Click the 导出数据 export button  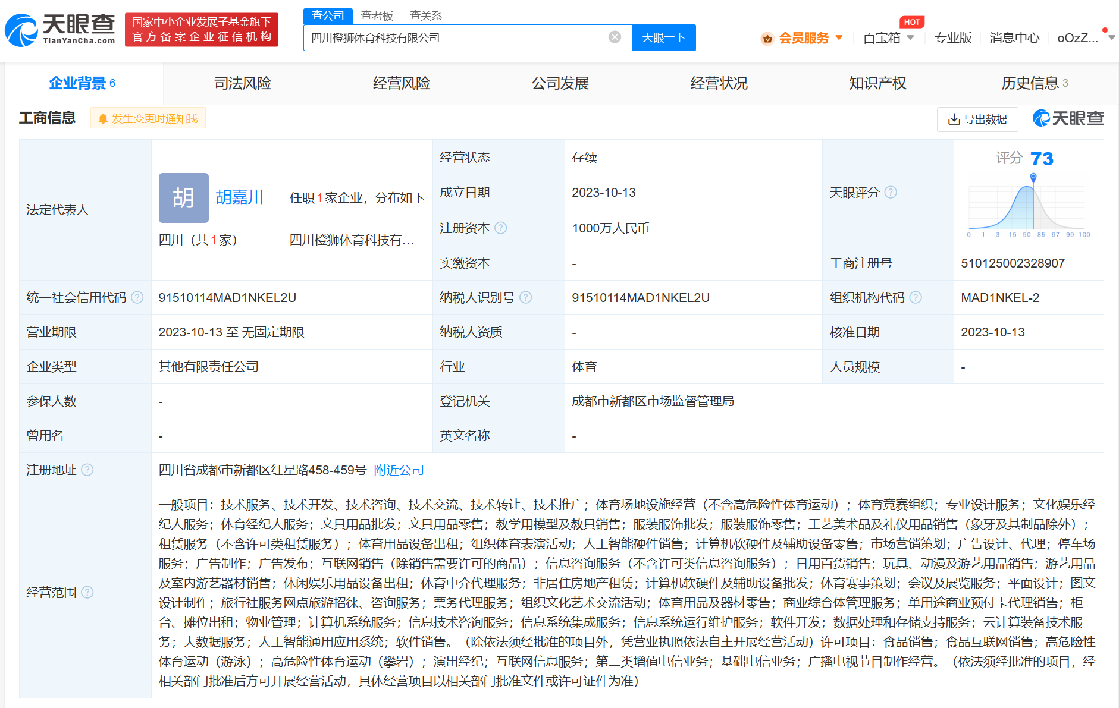pyautogui.click(x=977, y=119)
